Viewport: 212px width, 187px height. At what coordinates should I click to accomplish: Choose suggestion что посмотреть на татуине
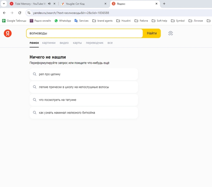click(x=84, y=100)
